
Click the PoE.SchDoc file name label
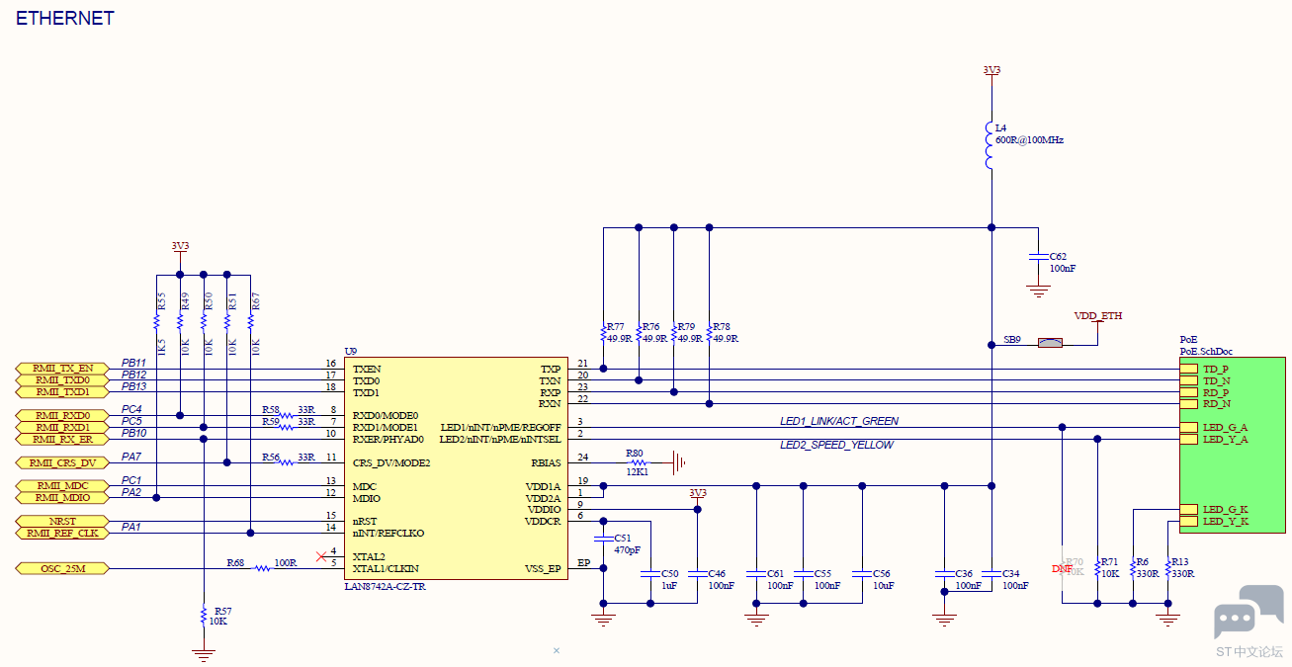pyautogui.click(x=1206, y=351)
